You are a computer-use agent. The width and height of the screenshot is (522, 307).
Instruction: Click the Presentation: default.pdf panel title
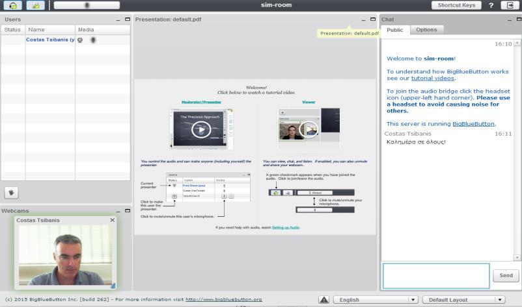168,19
